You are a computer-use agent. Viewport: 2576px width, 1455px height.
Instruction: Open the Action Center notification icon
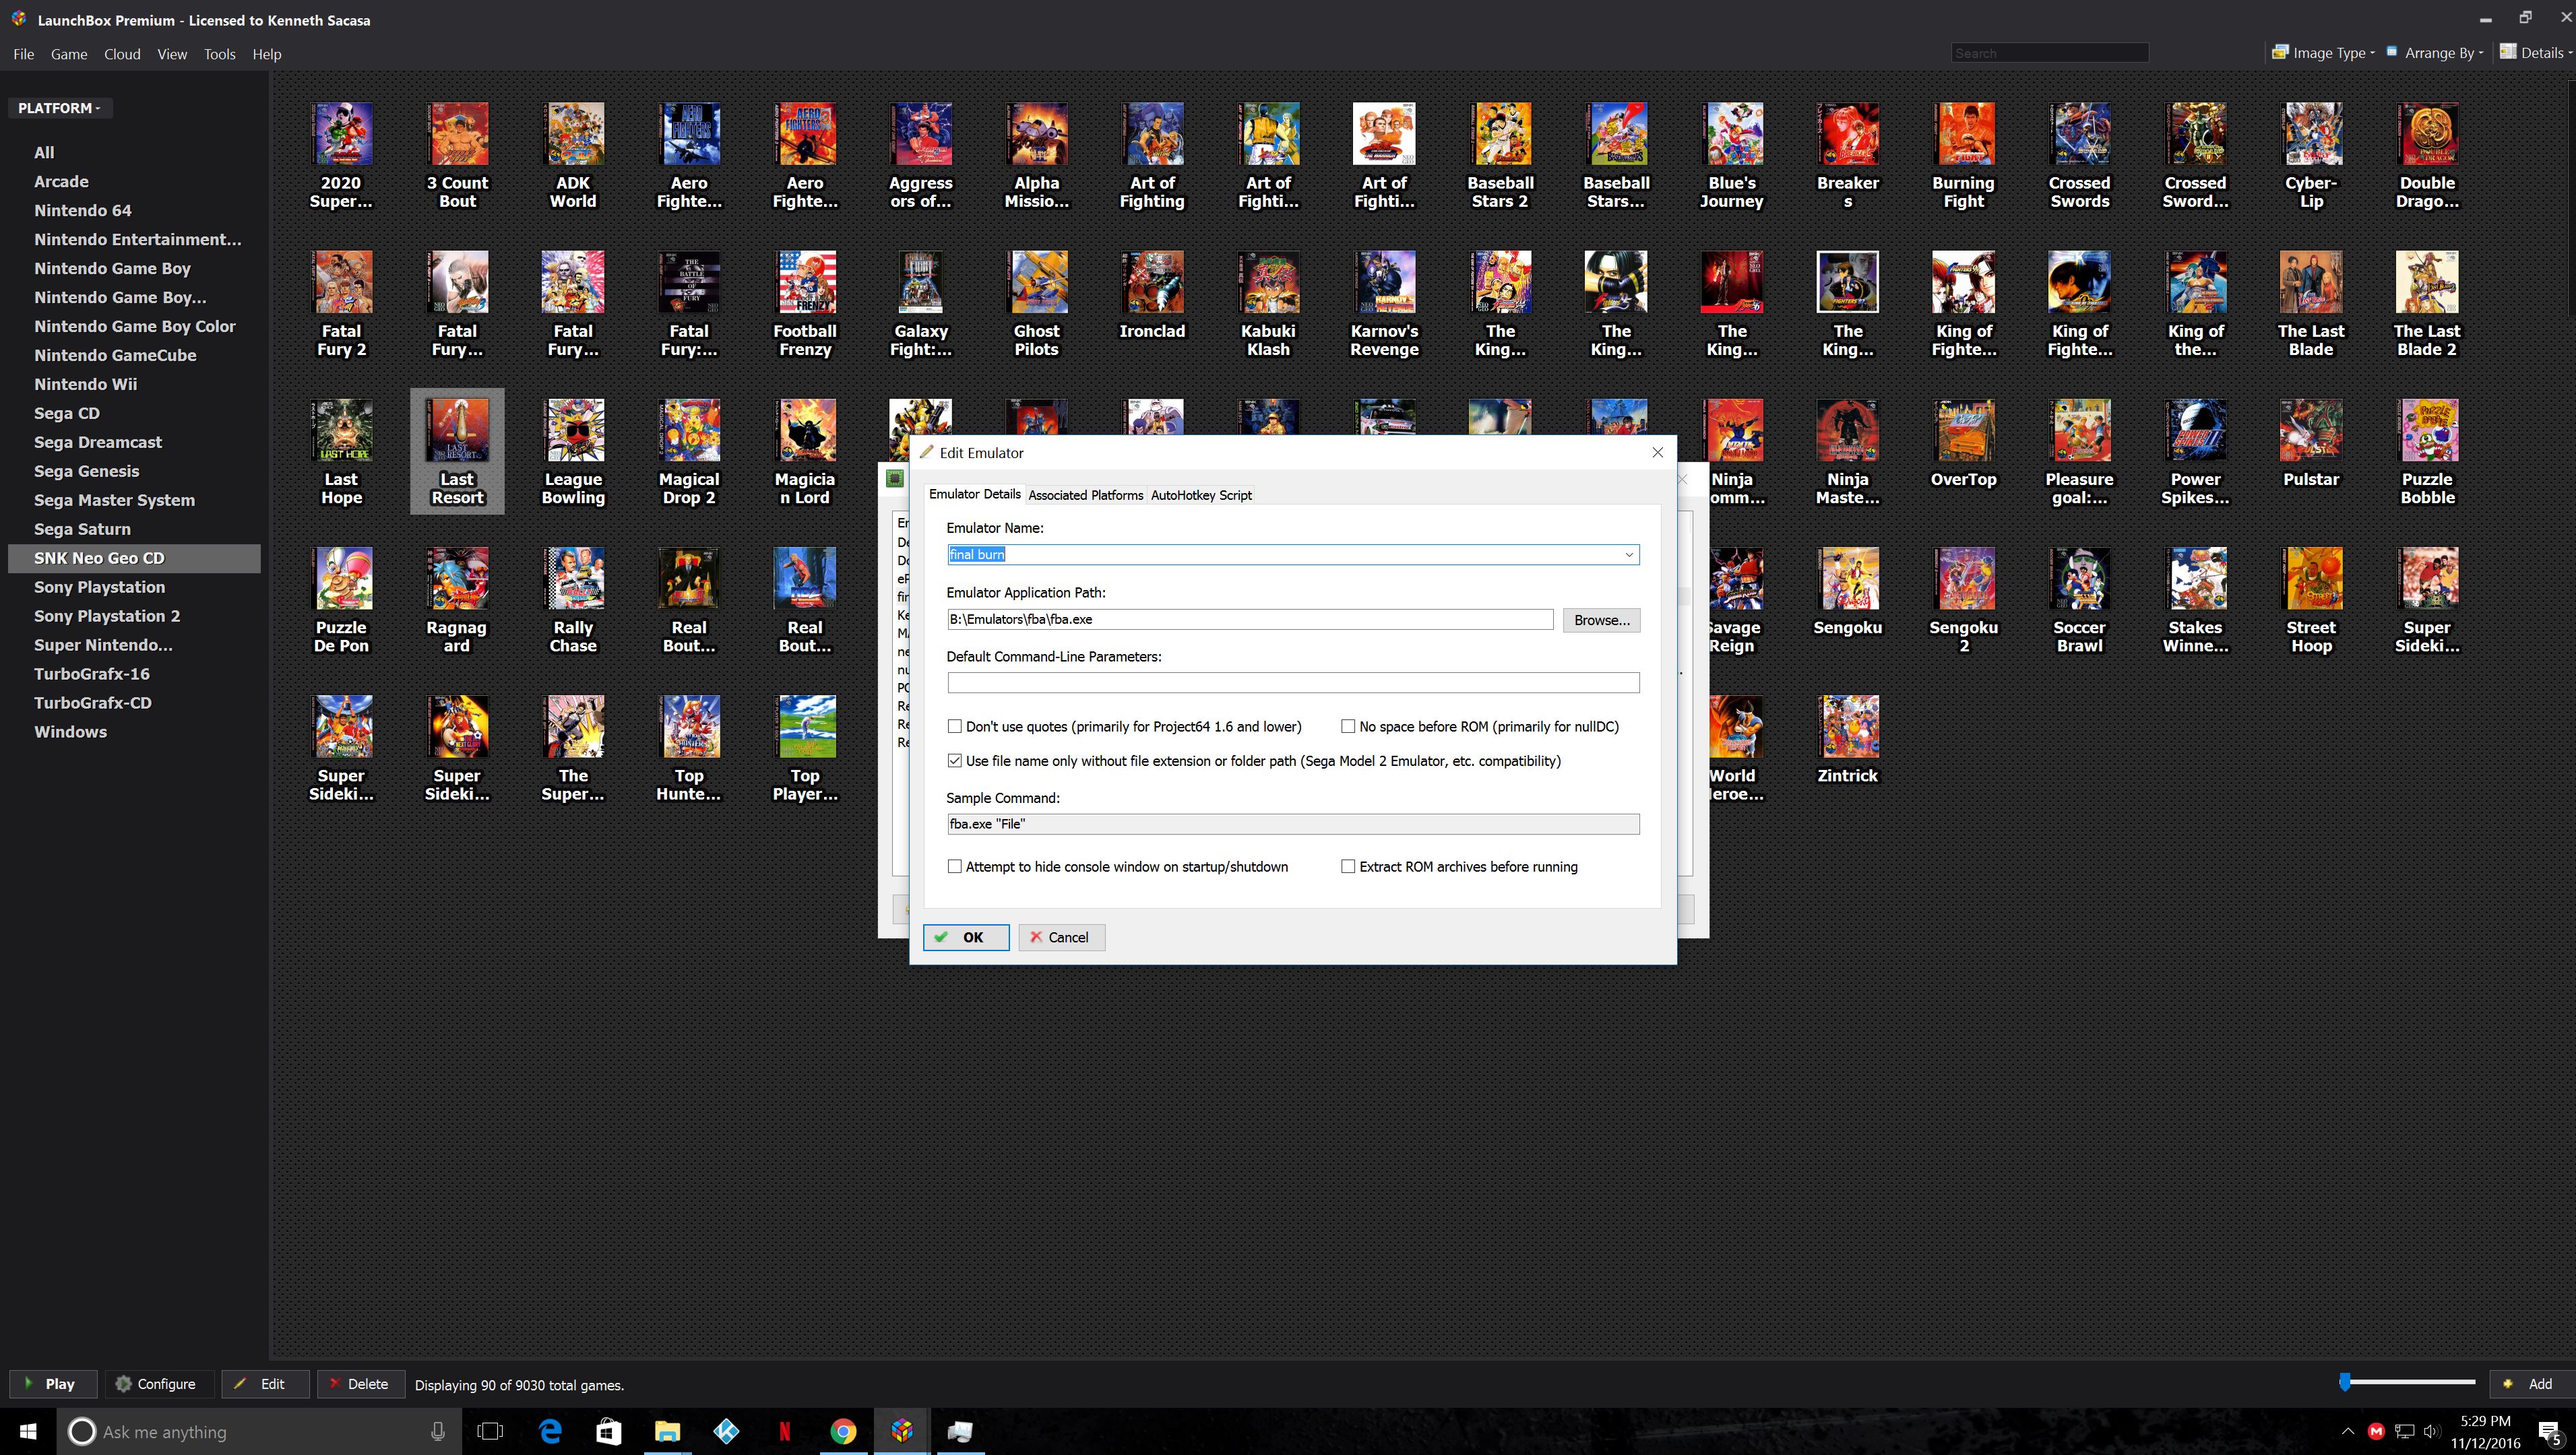pos(2549,1432)
